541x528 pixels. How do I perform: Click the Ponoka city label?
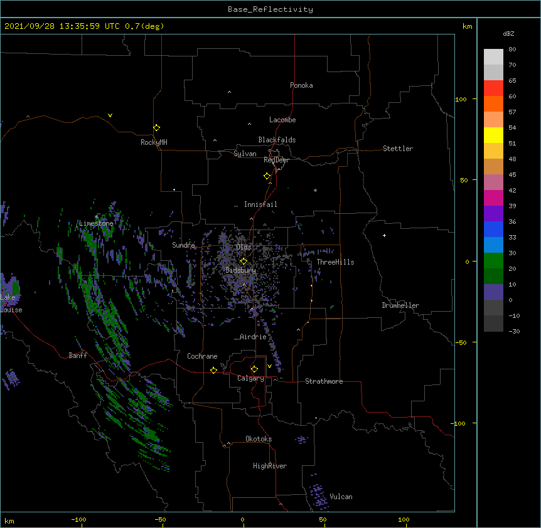click(x=301, y=85)
